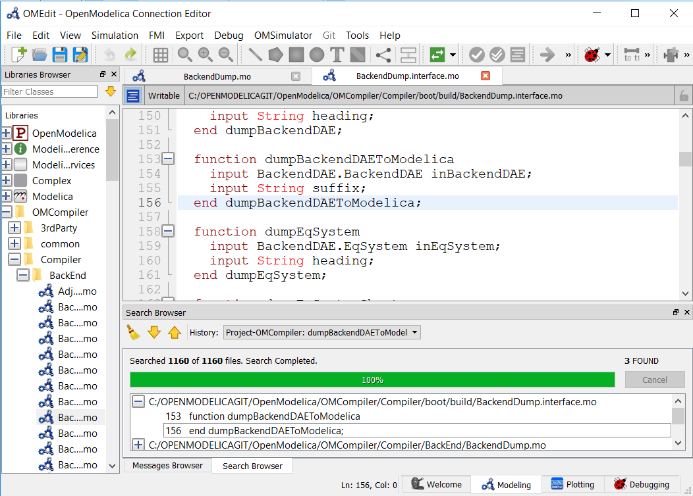
Task: Click the Open Model file folder icon
Action: [x=40, y=55]
